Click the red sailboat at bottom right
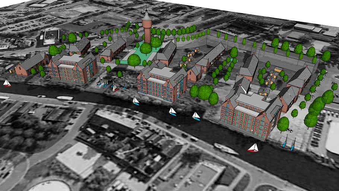Image resolution: width=339 pixels, height=191 pixels. click(253, 148)
